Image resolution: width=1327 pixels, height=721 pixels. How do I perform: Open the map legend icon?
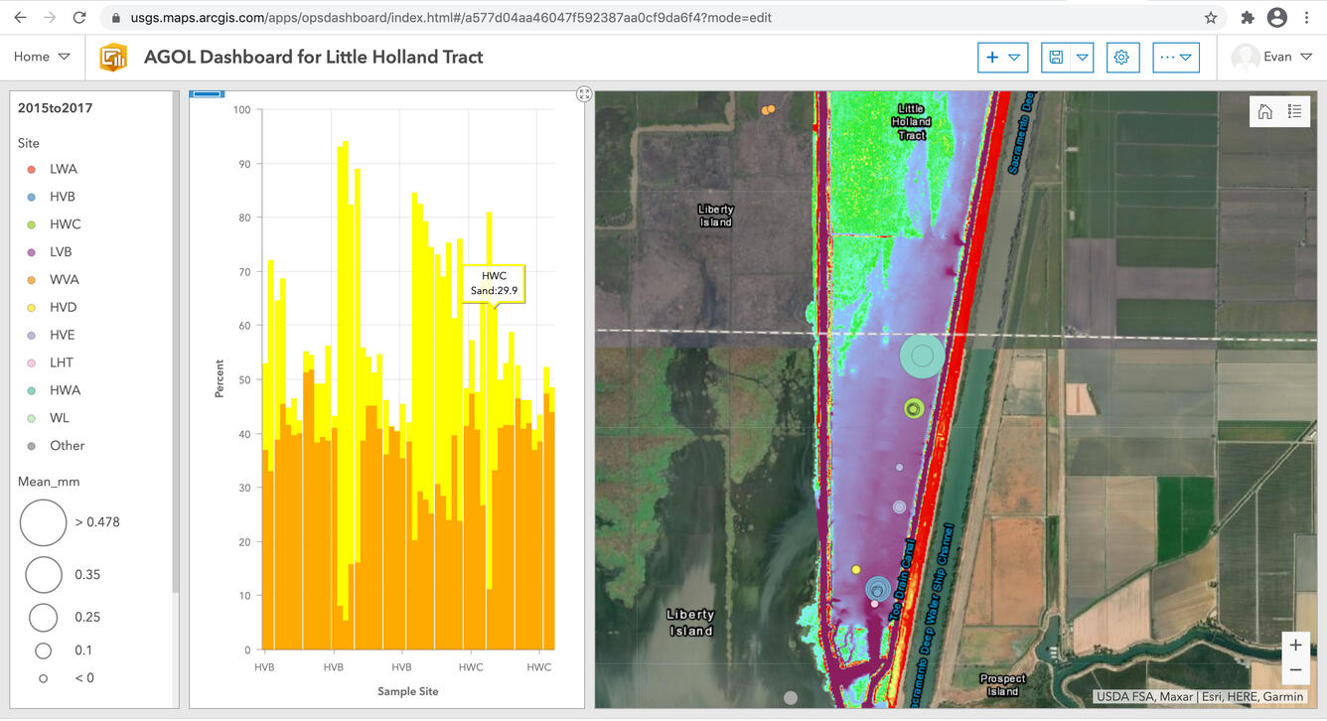[1295, 110]
